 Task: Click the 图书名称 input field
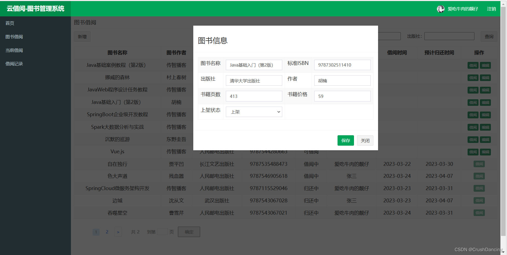tap(254, 65)
